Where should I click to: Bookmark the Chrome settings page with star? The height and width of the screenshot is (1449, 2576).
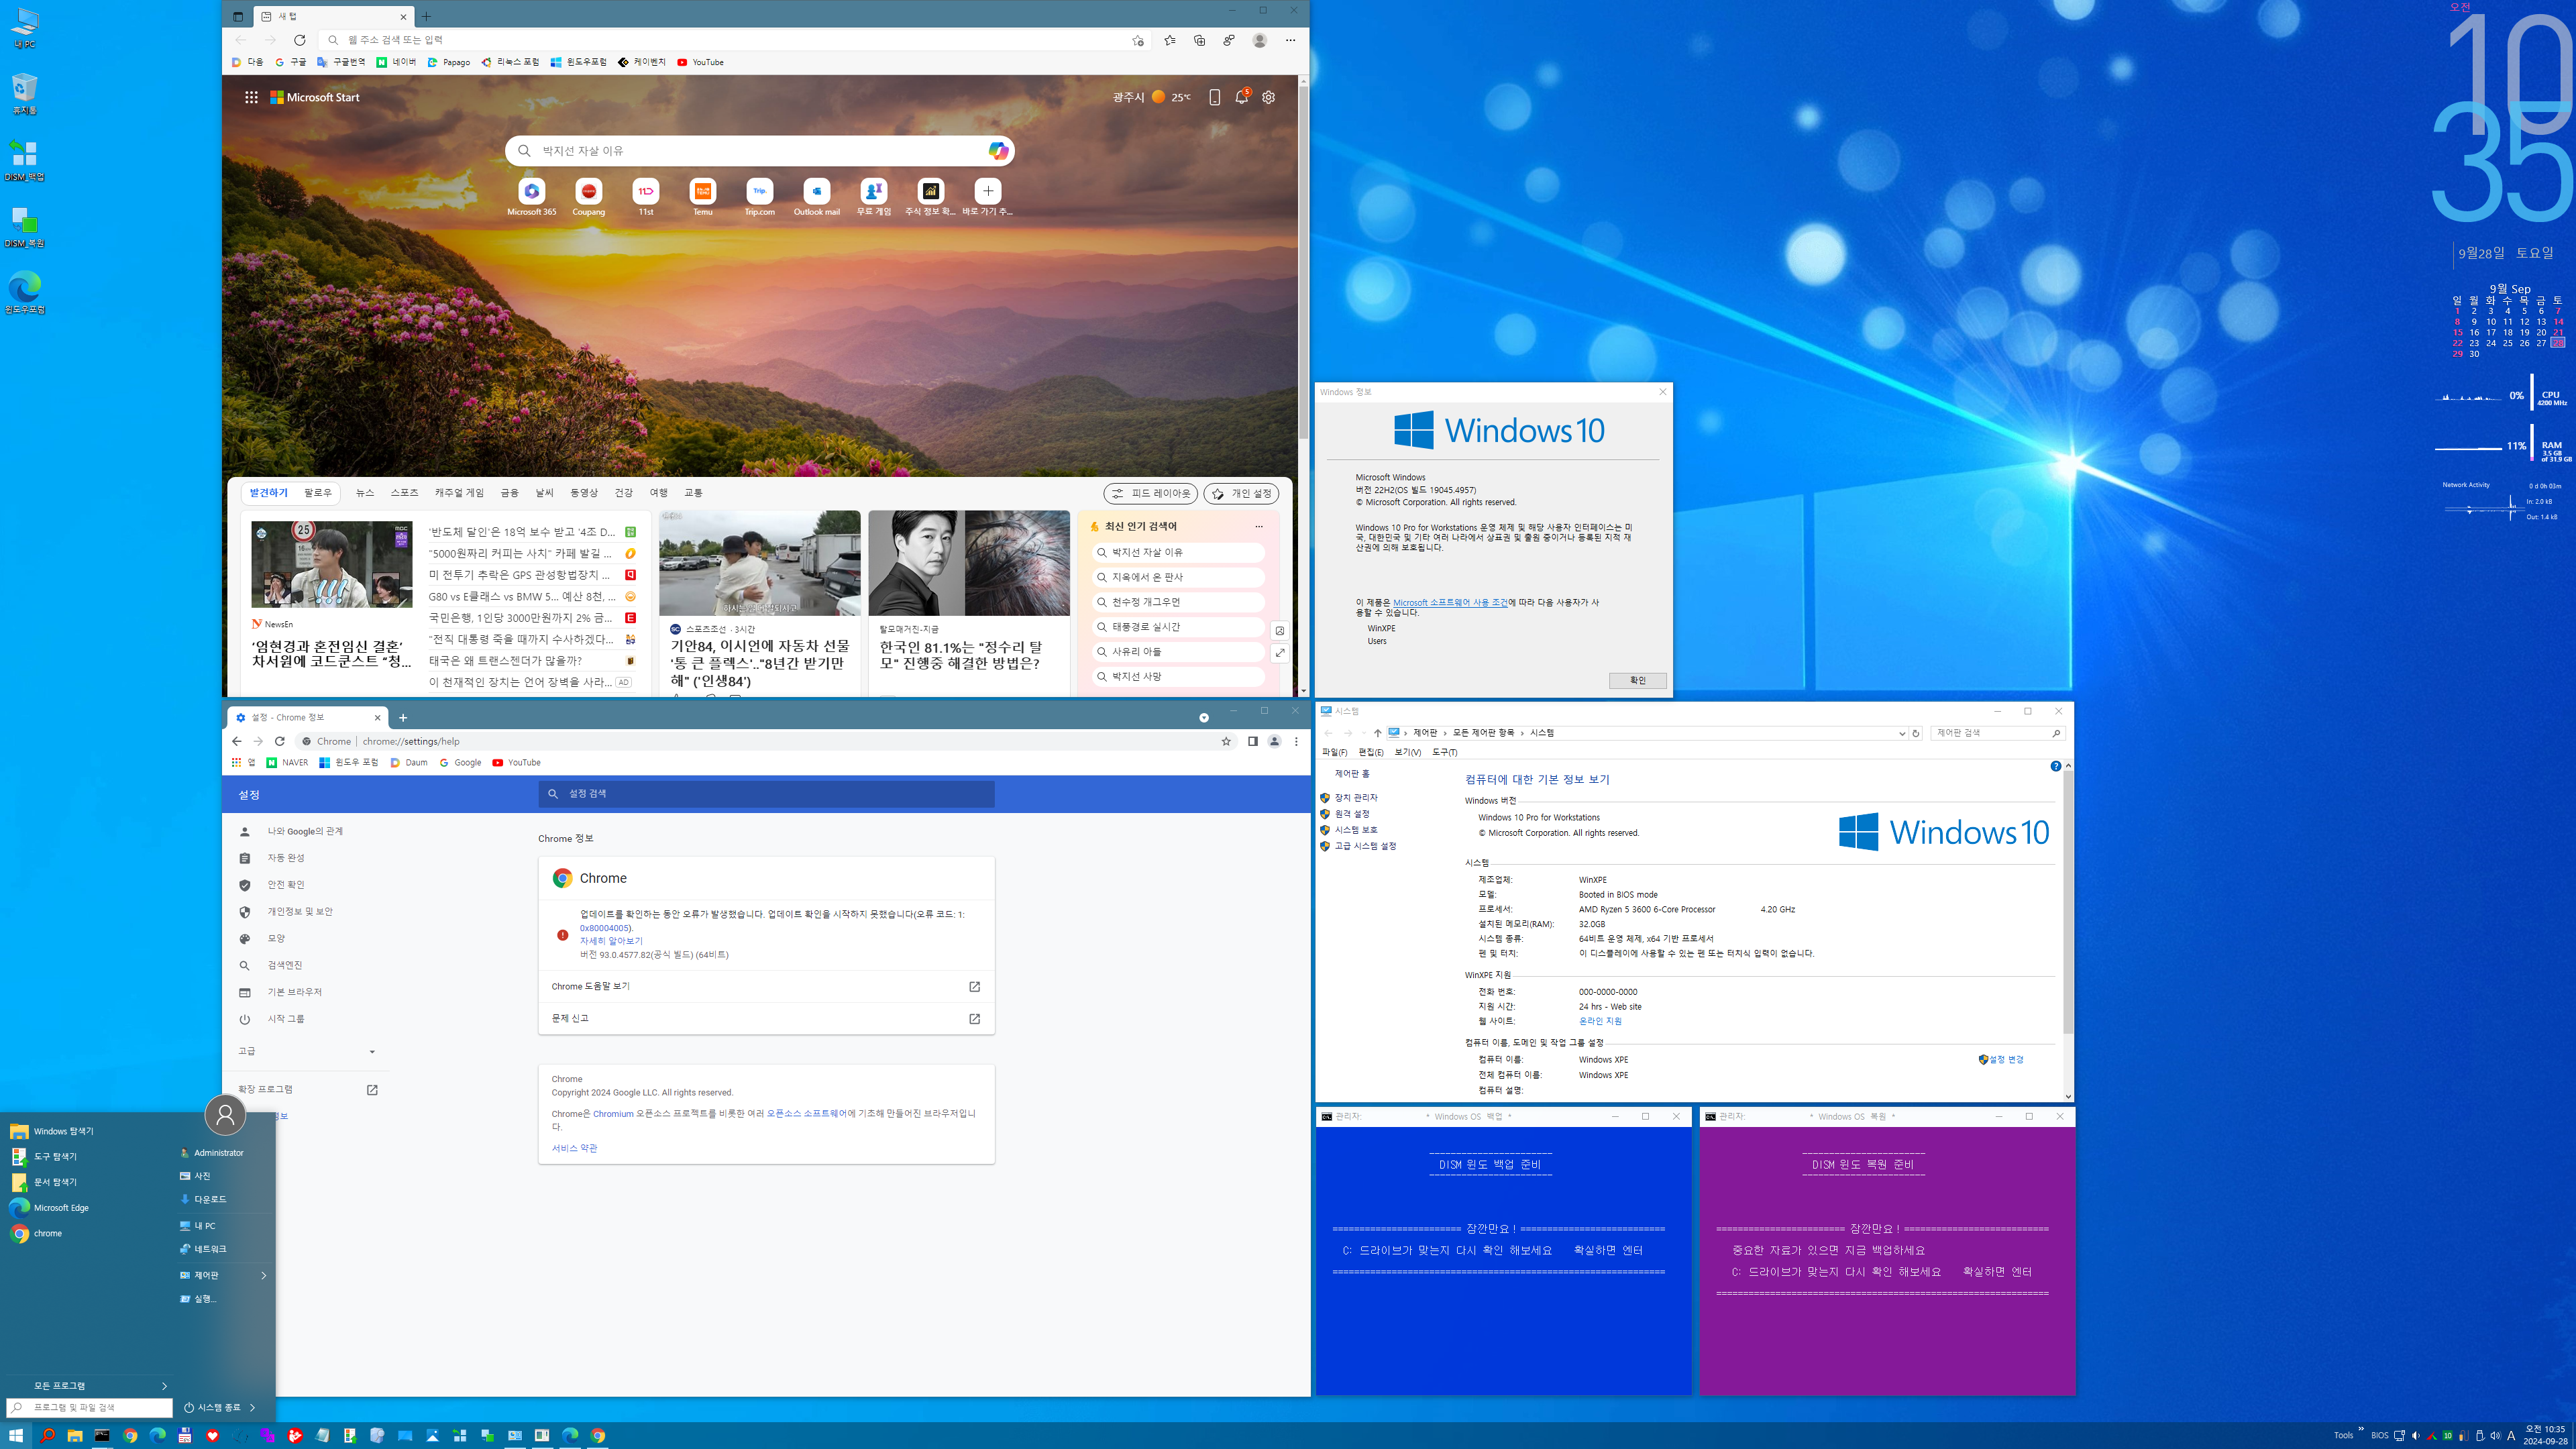(1226, 741)
